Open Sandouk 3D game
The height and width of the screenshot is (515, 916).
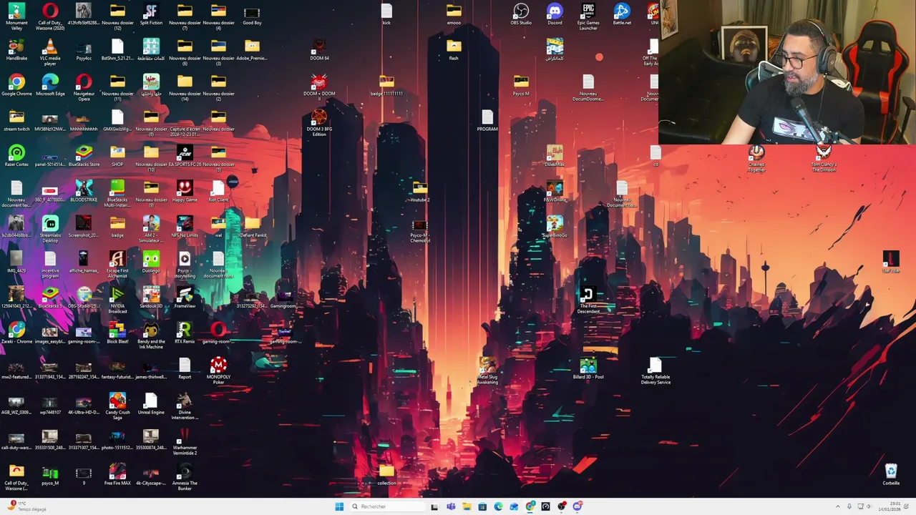(151, 298)
